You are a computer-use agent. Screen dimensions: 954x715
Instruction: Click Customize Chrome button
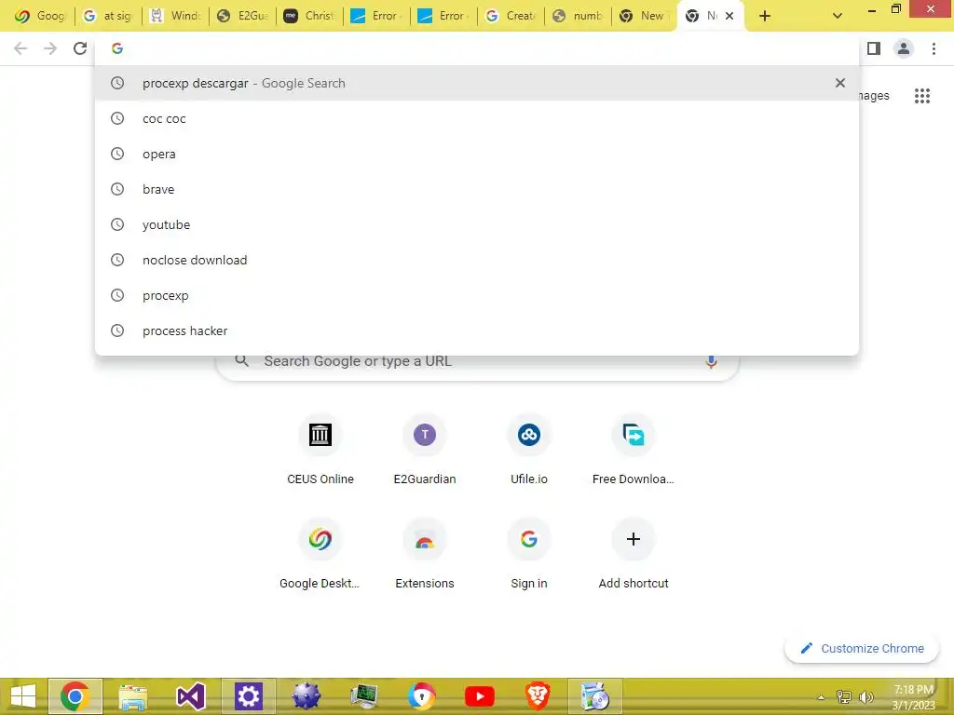862,649
